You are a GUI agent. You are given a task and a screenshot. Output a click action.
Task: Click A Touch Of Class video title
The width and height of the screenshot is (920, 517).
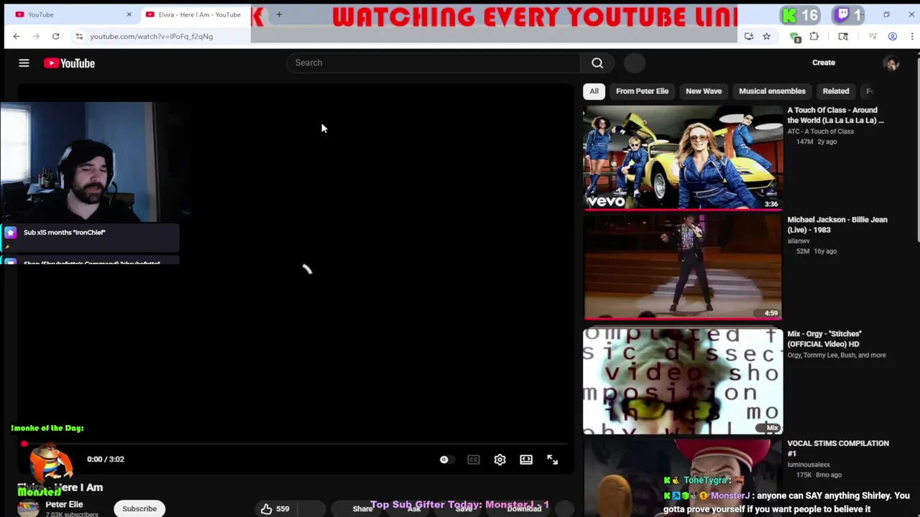click(835, 115)
